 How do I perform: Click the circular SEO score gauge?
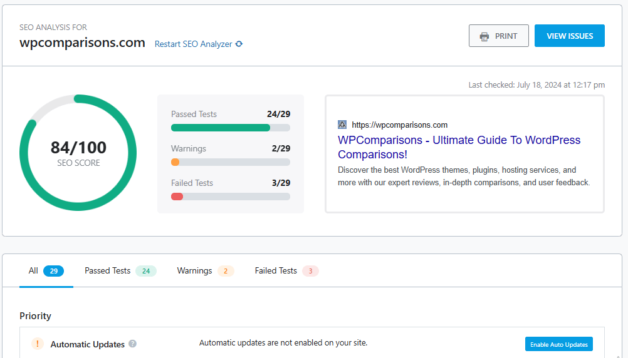[78, 153]
